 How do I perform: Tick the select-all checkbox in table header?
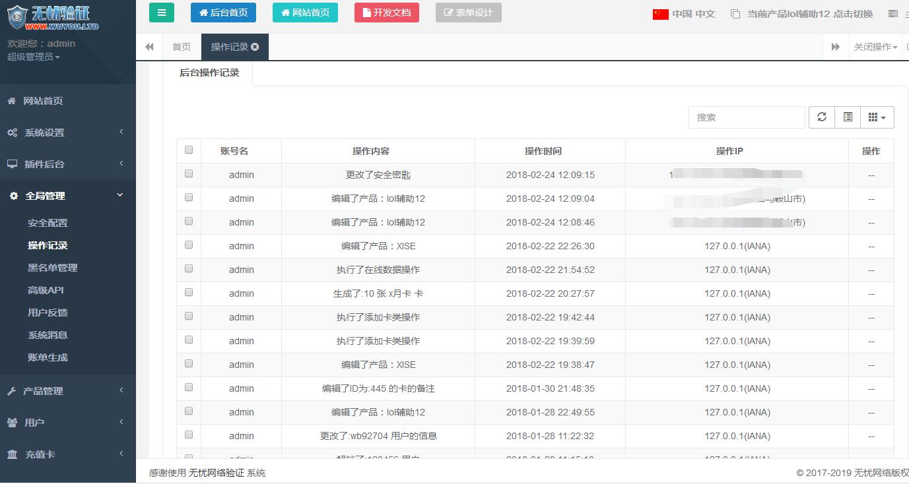click(189, 150)
